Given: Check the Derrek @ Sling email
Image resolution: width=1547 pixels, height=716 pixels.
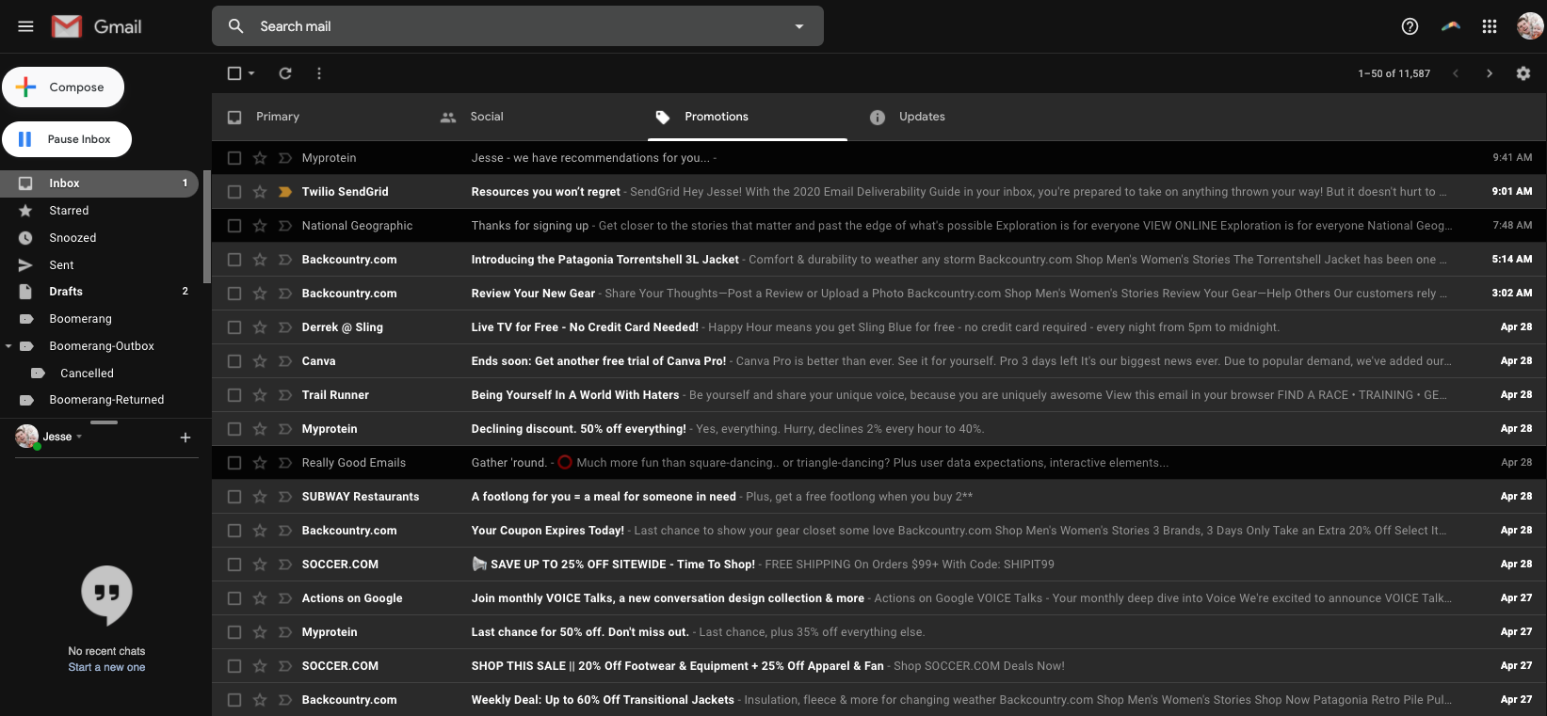Looking at the screenshot, I should 234,327.
